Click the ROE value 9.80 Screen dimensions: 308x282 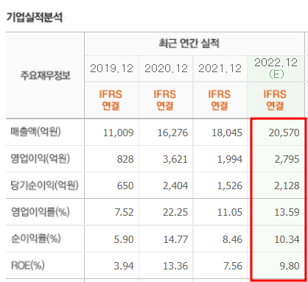290,266
